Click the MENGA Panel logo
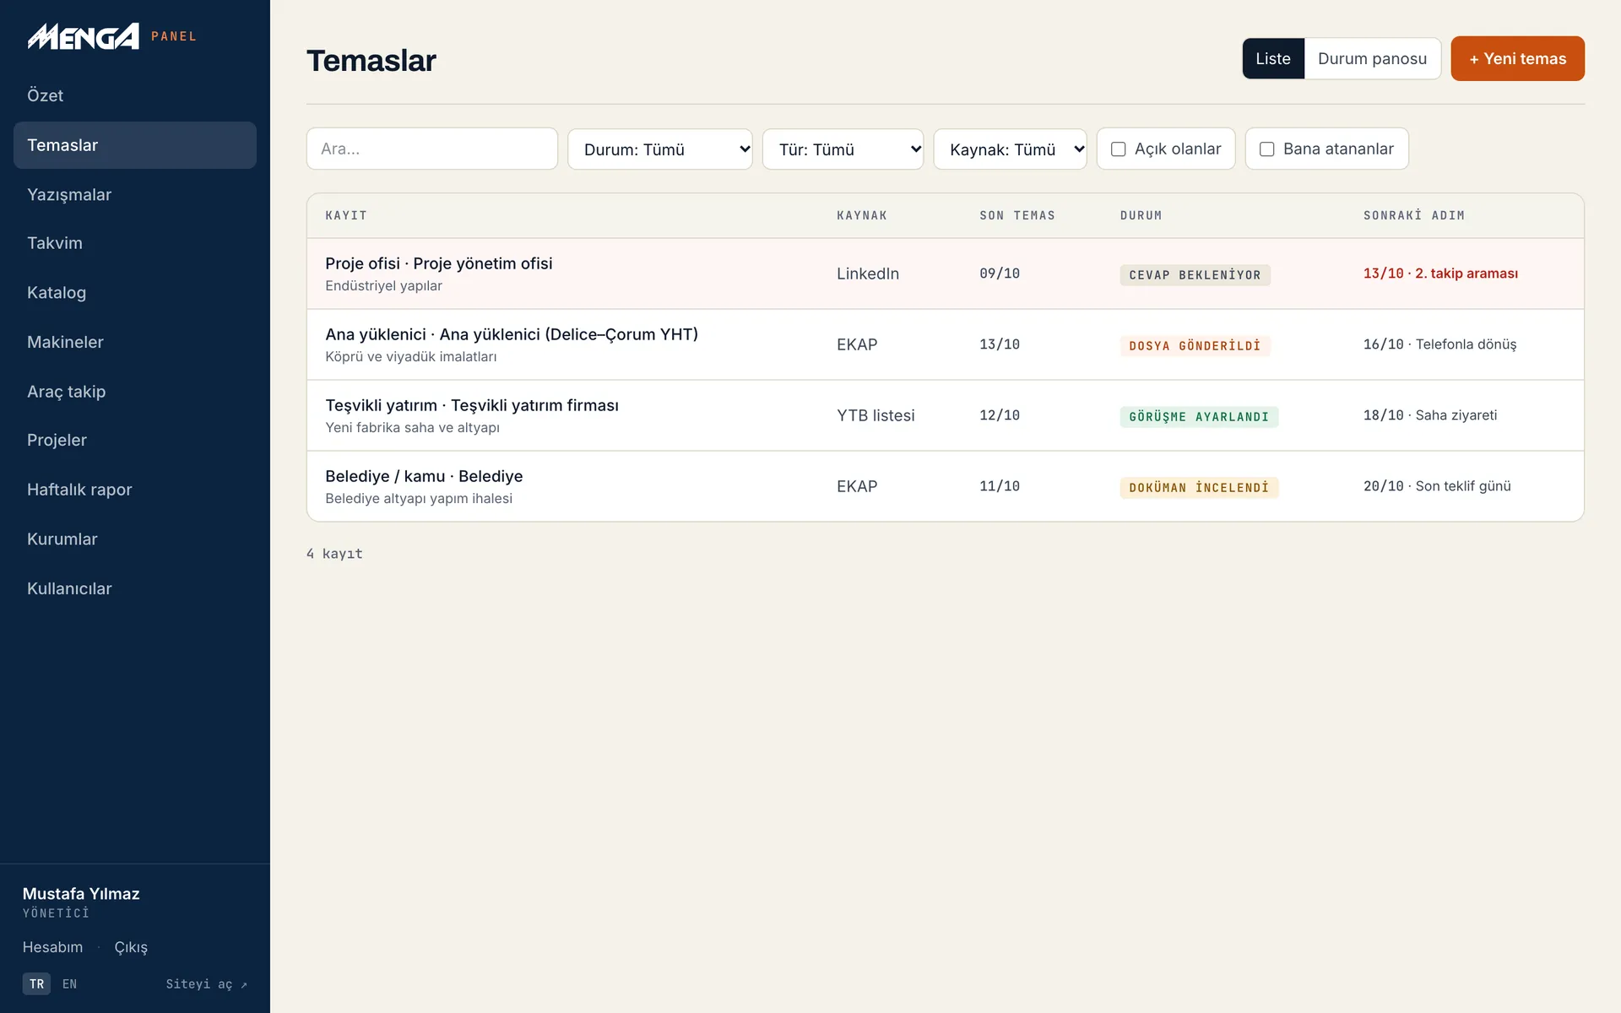The width and height of the screenshot is (1621, 1013). pos(111,36)
